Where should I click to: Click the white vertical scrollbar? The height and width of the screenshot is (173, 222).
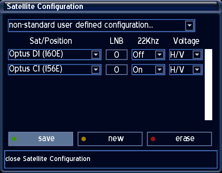(x=208, y=85)
